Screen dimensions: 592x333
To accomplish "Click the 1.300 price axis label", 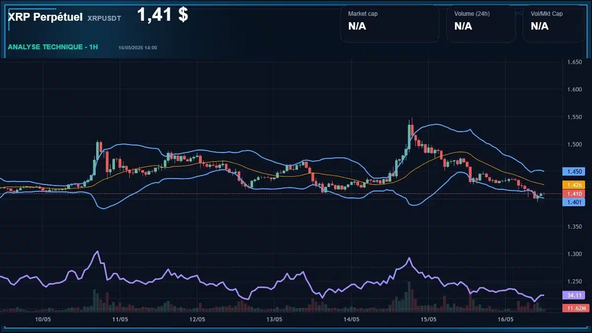I will [574, 254].
